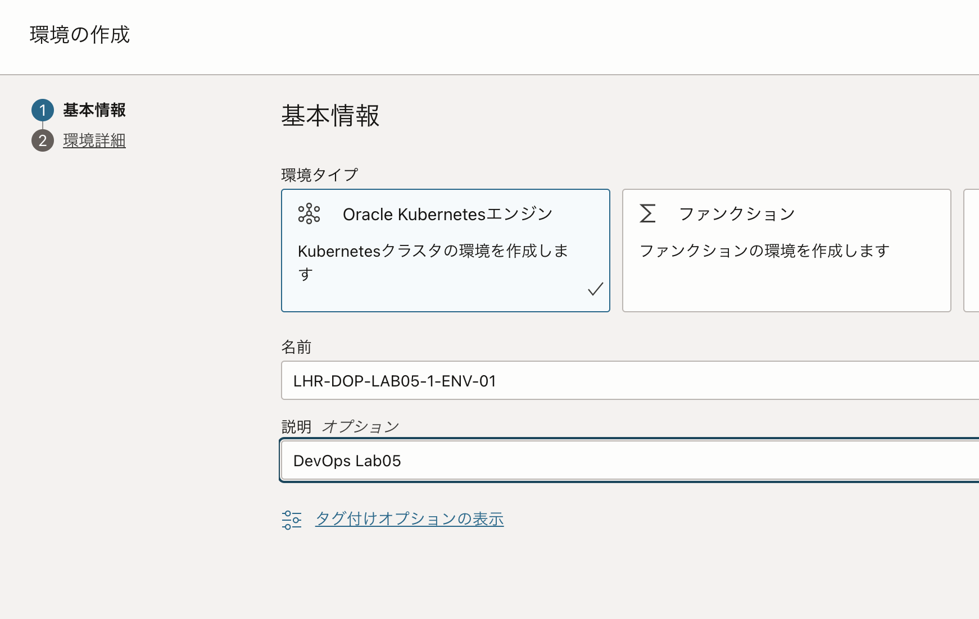Select the Oracle Kubernetesエンジン environment type
The image size is (979, 619).
[x=445, y=250]
